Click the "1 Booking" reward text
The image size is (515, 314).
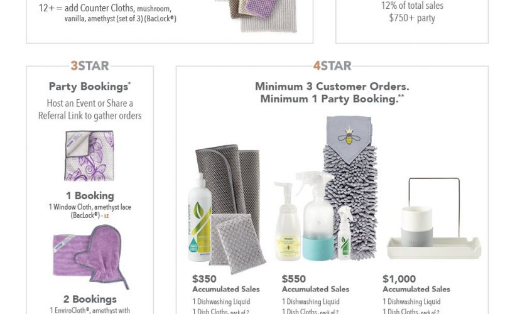pyautogui.click(x=90, y=195)
